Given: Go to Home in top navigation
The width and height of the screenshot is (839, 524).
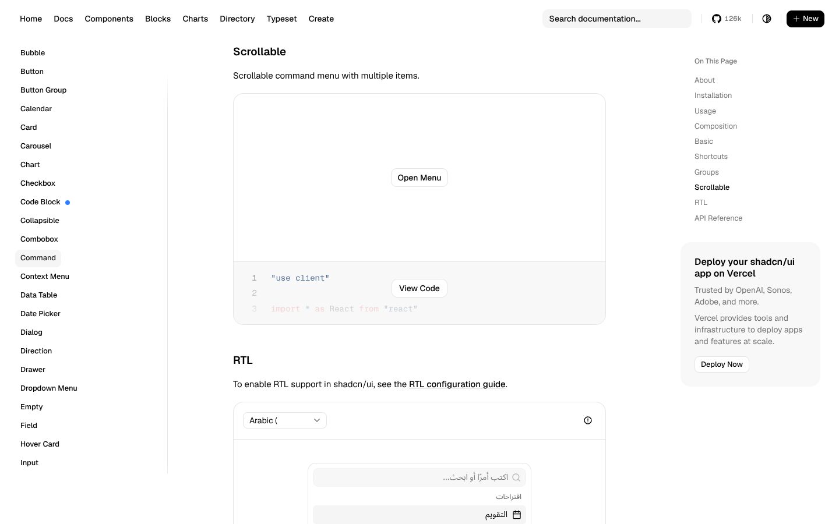Looking at the screenshot, I should 31,19.
